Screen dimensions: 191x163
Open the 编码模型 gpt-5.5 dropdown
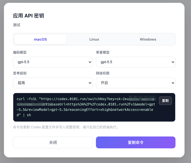(53, 62)
